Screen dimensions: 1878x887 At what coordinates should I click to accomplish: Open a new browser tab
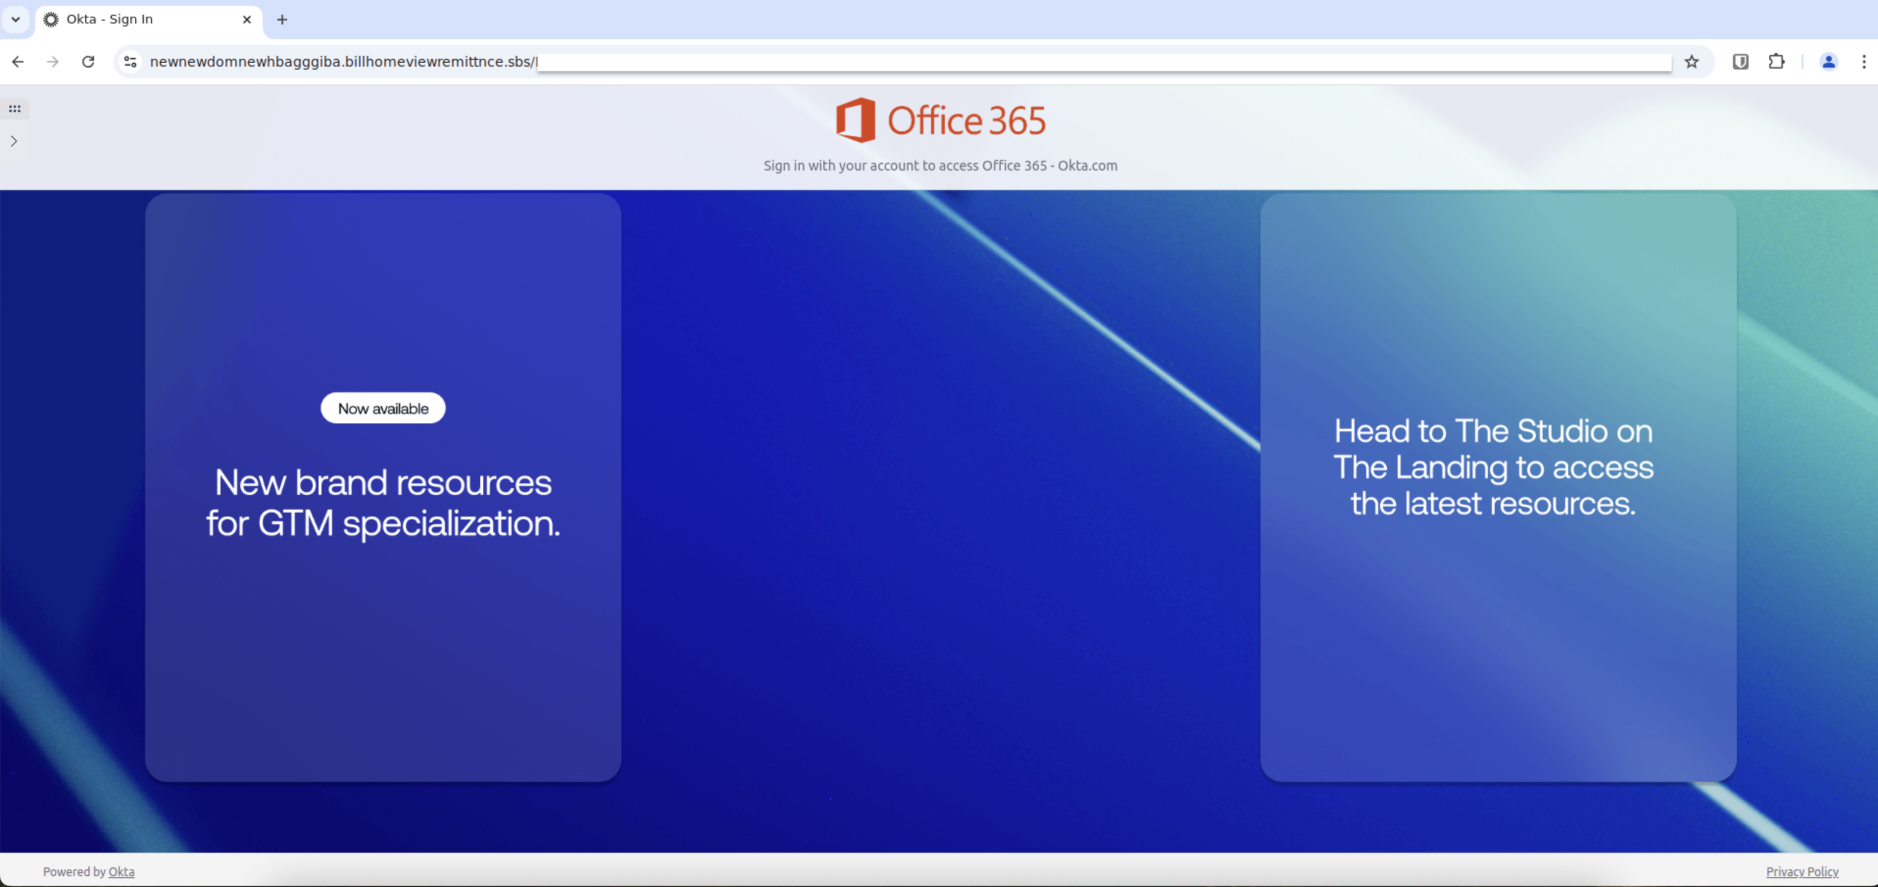coord(282,20)
